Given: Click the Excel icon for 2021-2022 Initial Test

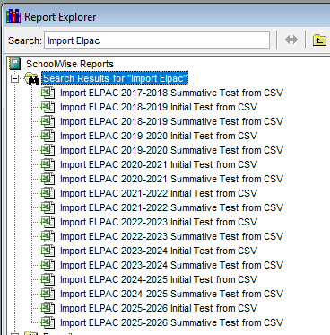Looking at the screenshot, I should [48, 193].
